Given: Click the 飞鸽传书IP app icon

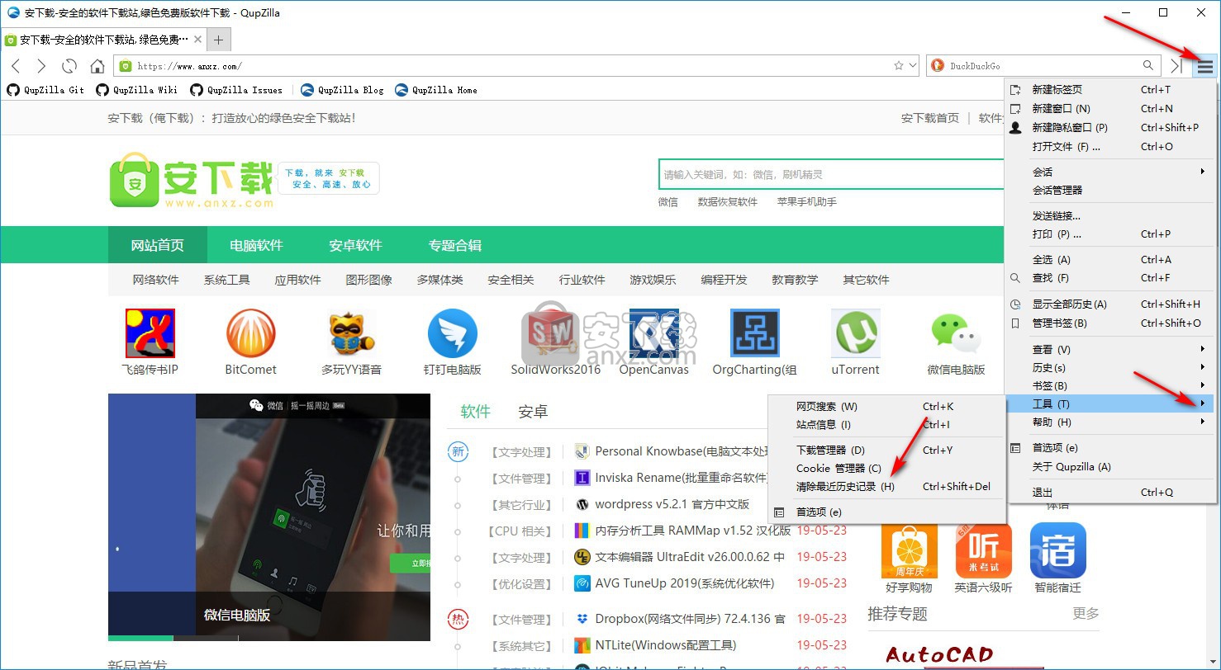Looking at the screenshot, I should (x=150, y=333).
